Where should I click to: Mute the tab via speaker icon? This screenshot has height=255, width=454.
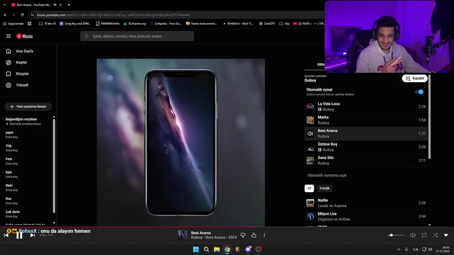(55, 5)
